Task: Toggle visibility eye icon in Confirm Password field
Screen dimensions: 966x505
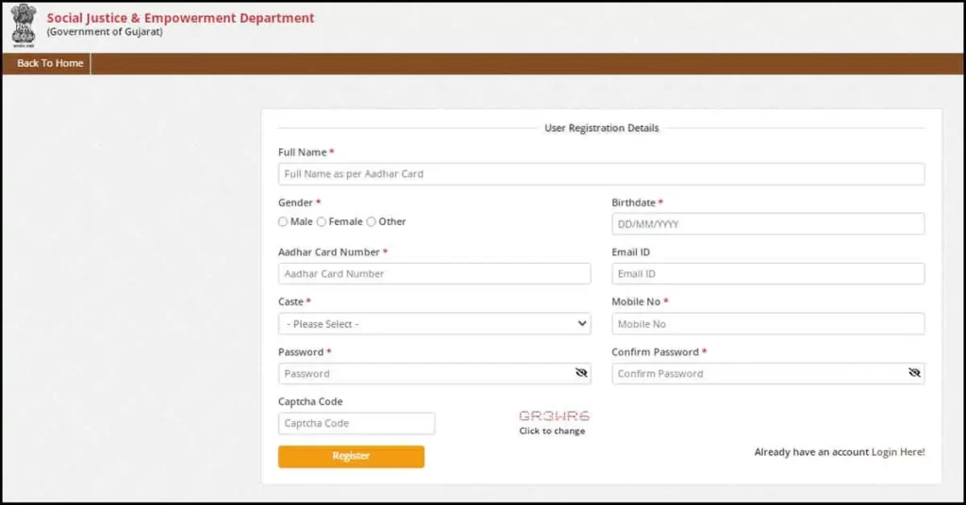Action: pyautogui.click(x=914, y=373)
